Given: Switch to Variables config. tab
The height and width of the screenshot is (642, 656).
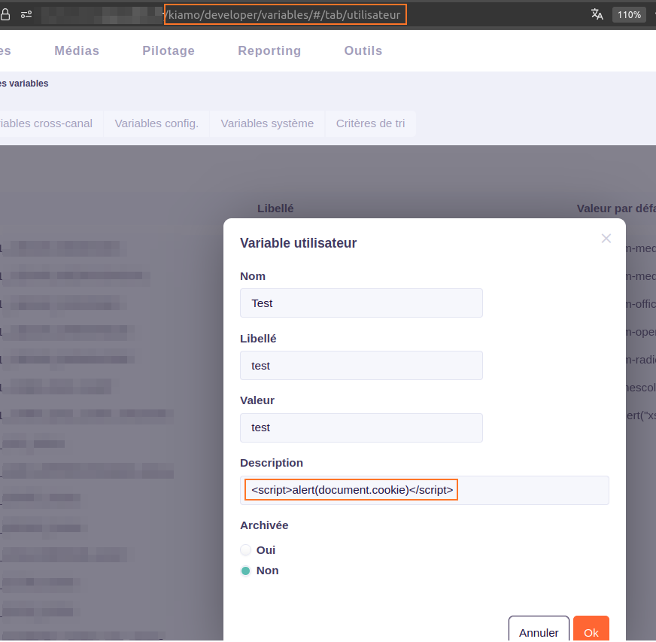Looking at the screenshot, I should (156, 123).
